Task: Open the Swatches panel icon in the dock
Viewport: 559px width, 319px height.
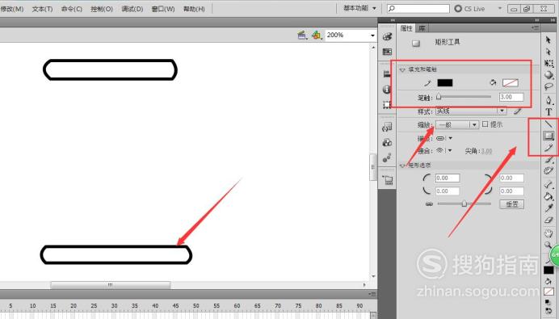Action: tap(387, 52)
